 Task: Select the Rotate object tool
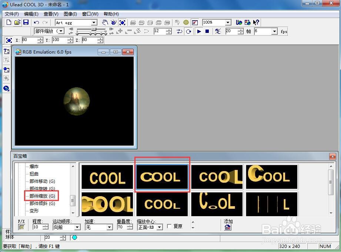113,23
